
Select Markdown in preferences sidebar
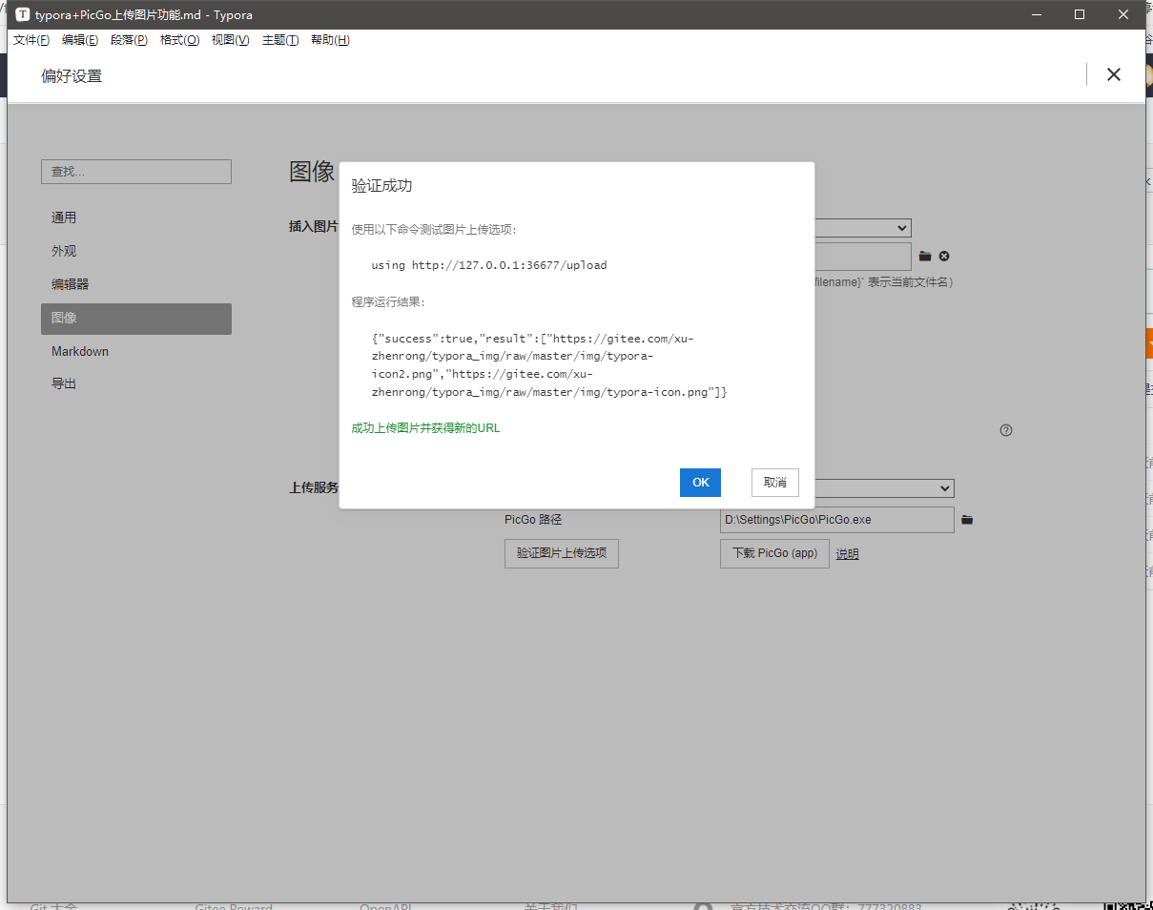[x=136, y=351]
